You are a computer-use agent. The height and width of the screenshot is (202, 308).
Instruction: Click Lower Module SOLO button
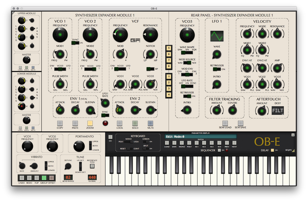pyautogui.click(x=26, y=128)
